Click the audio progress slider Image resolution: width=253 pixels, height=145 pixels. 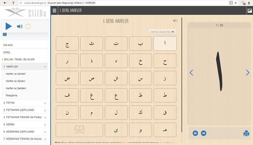click(x=25, y=34)
